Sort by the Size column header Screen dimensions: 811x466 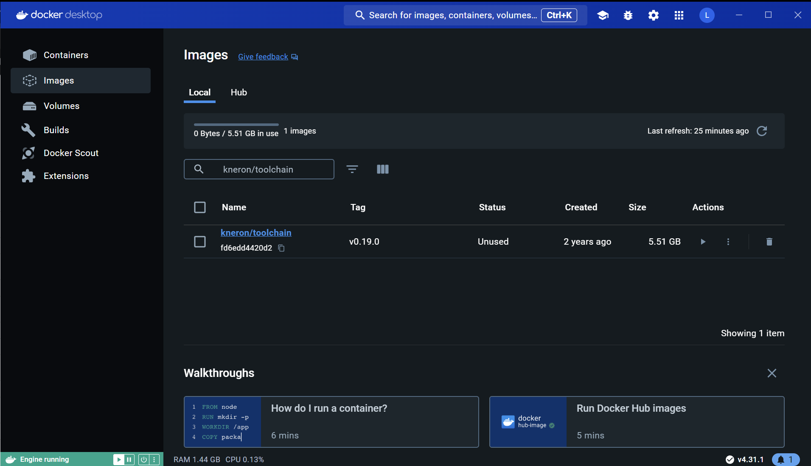coord(637,207)
